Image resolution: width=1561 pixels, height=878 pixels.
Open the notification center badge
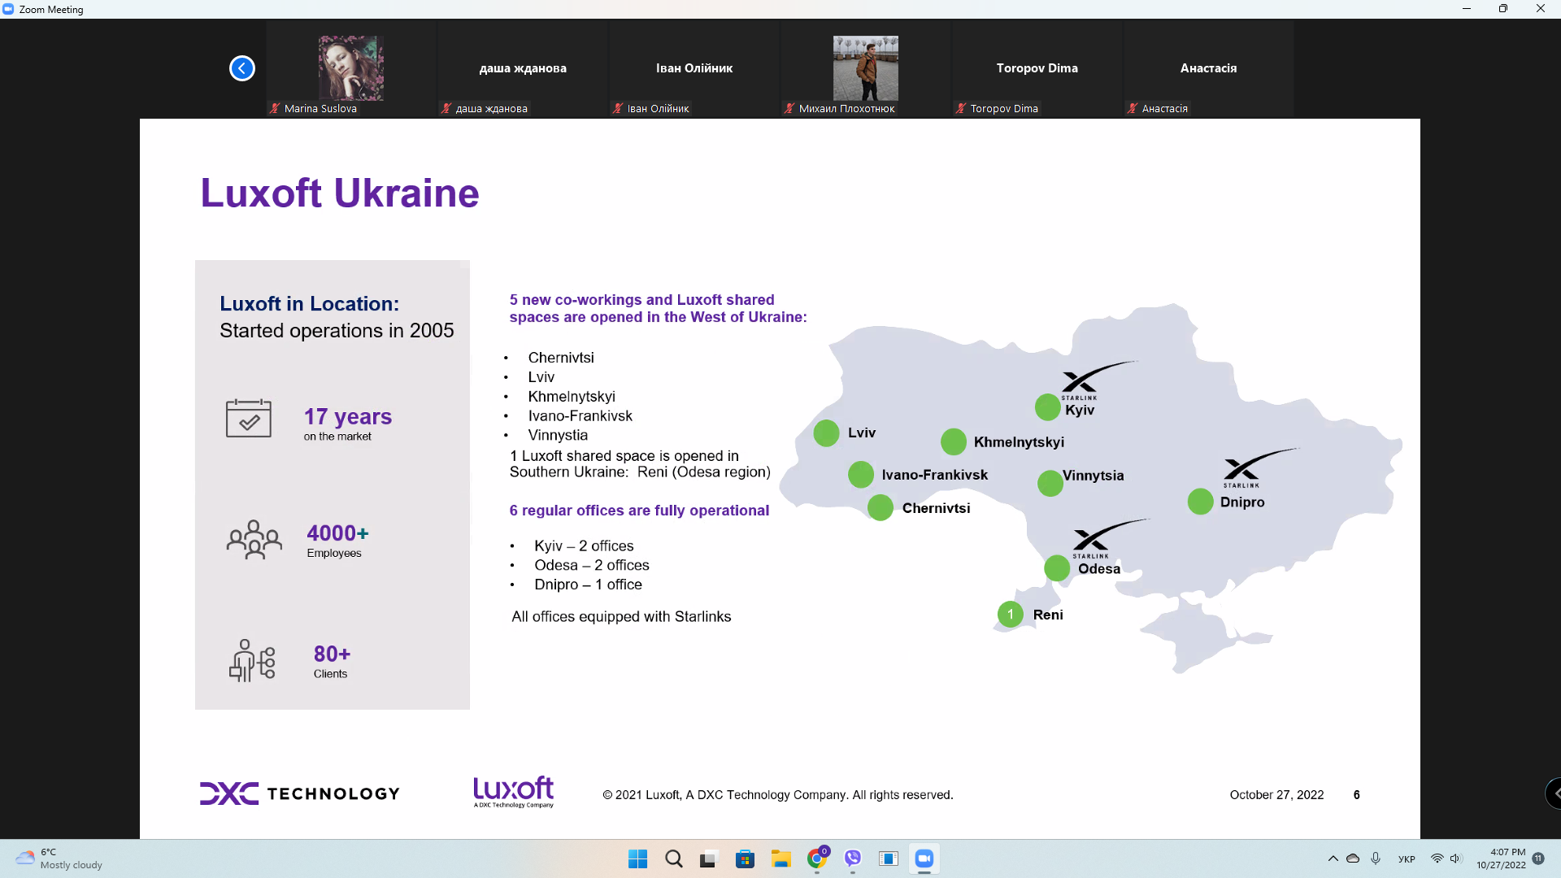click(1538, 858)
